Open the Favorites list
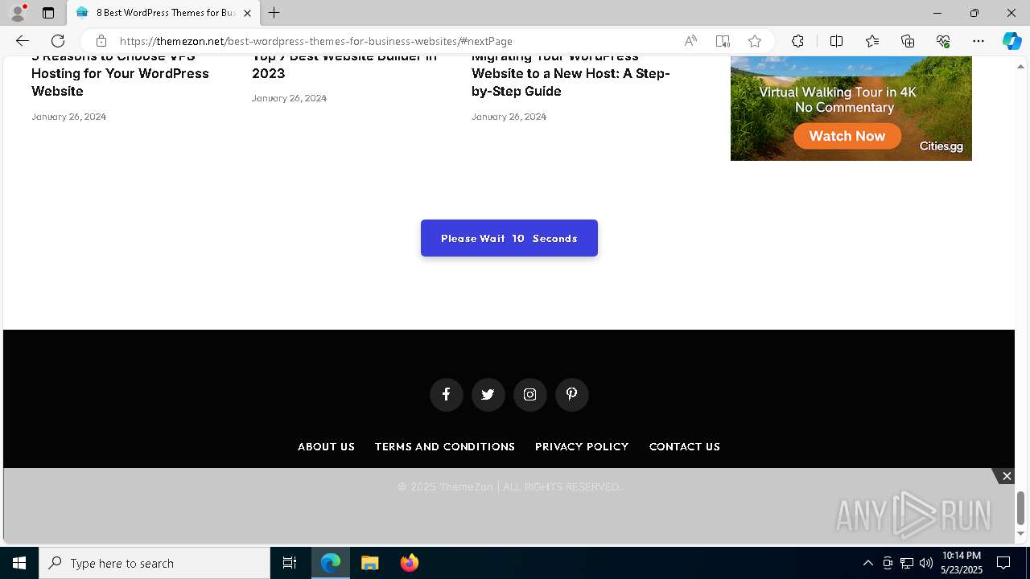The image size is (1030, 579). (872, 41)
